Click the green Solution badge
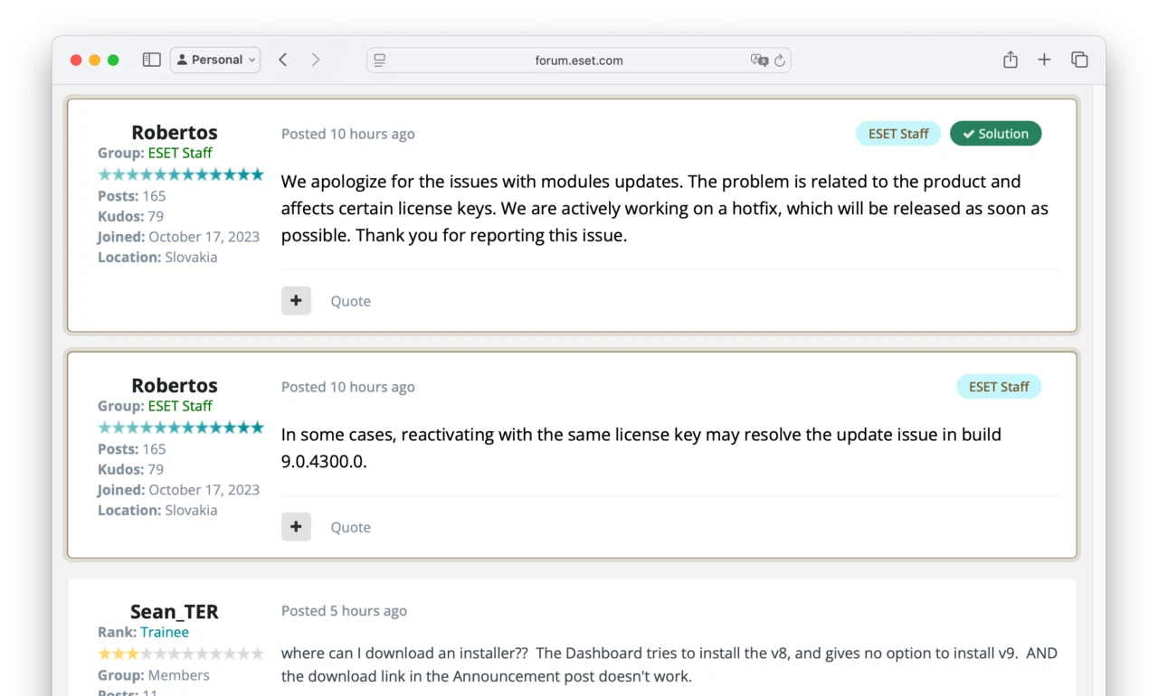This screenshot has height=696, width=1158. point(995,134)
